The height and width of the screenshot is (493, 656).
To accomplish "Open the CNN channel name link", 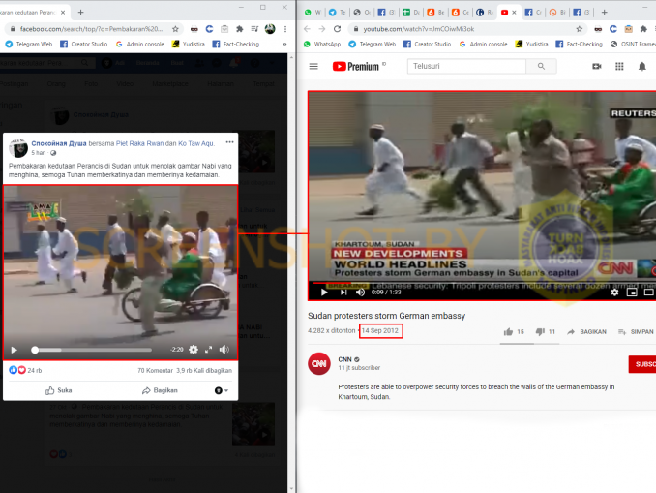I will [345, 359].
